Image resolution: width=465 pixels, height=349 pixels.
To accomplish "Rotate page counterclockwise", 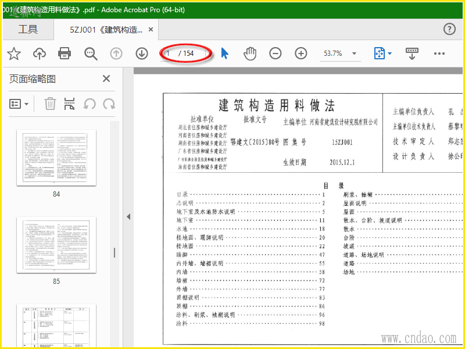I will point(90,104).
